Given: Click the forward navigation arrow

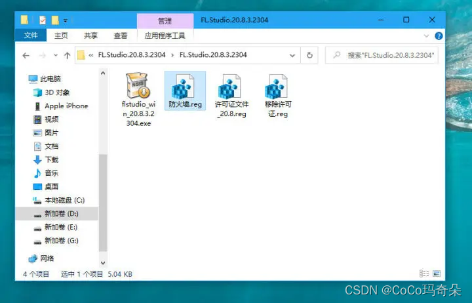Looking at the screenshot, I should pos(43,56).
